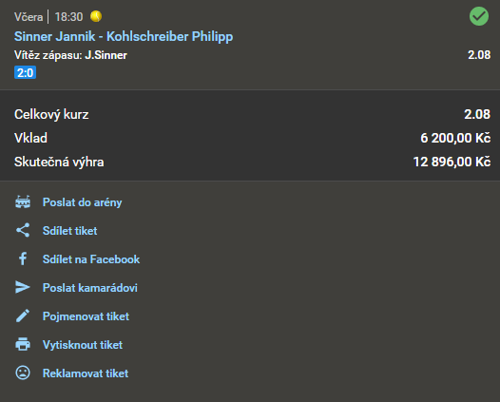
Task: Click the paper plane send icon
Action: click(x=23, y=287)
